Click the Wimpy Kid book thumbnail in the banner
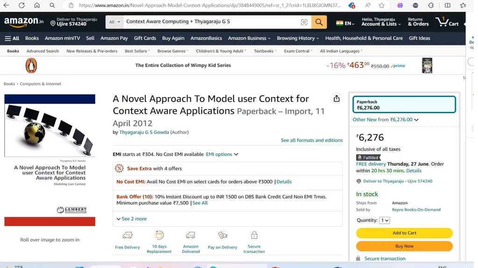The width and height of the screenshot is (478, 268). 427,65
